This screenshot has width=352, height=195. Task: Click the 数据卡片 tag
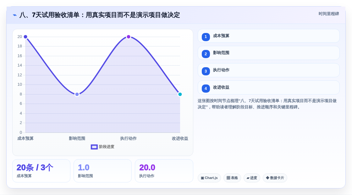click(x=275, y=178)
